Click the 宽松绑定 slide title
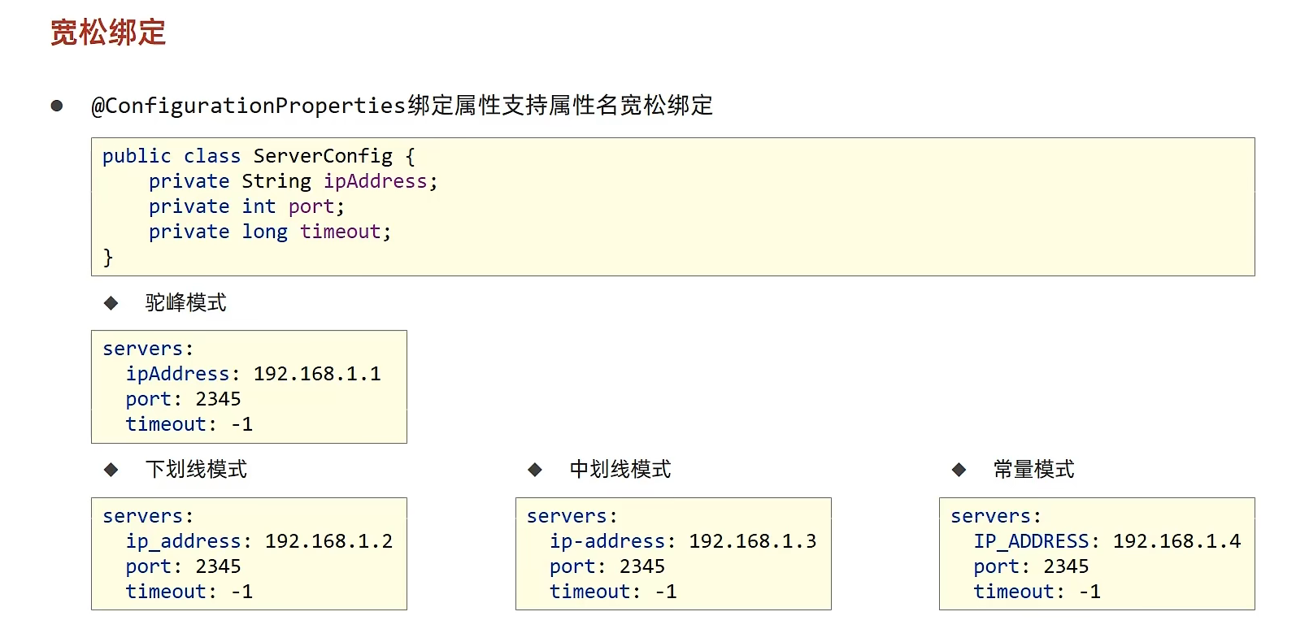The height and width of the screenshot is (642, 1309). pos(108,33)
